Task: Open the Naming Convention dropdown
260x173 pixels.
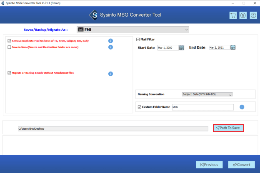Action: pos(207,94)
